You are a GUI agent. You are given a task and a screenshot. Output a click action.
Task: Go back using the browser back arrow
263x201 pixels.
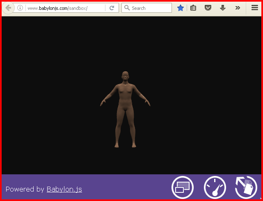8,8
